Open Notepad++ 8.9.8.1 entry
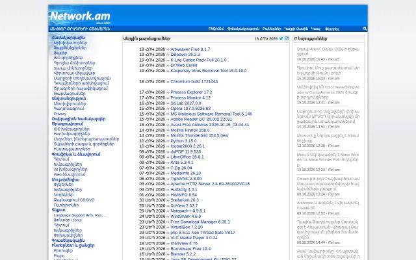416x260 pixels. click(188, 211)
